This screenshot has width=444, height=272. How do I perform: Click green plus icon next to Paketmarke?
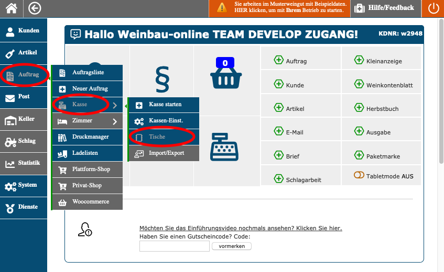tap(359, 155)
